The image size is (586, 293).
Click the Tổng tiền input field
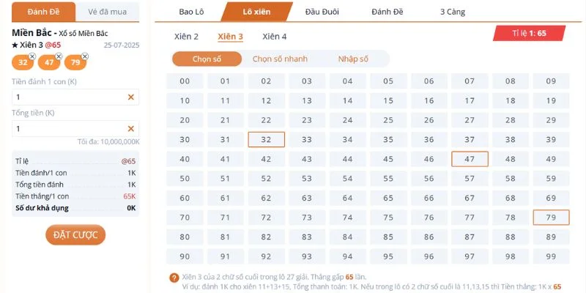(66, 129)
